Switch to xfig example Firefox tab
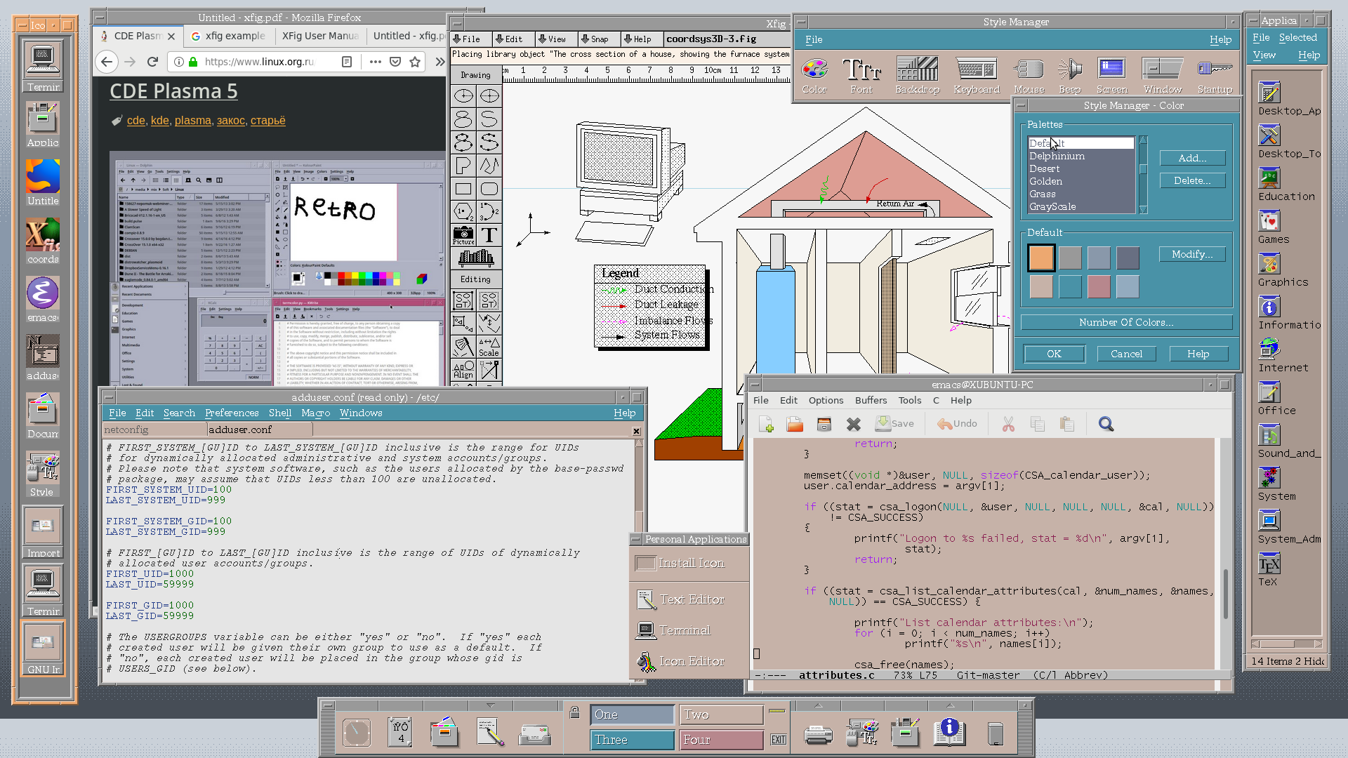 [x=229, y=36]
